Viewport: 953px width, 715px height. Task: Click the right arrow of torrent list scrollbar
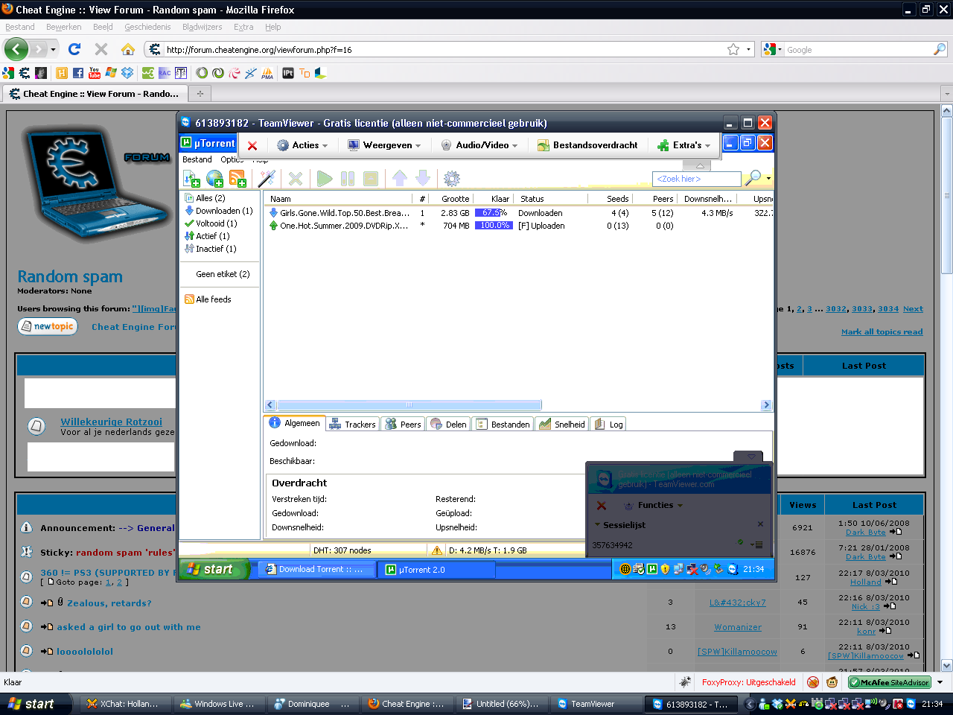(x=766, y=405)
